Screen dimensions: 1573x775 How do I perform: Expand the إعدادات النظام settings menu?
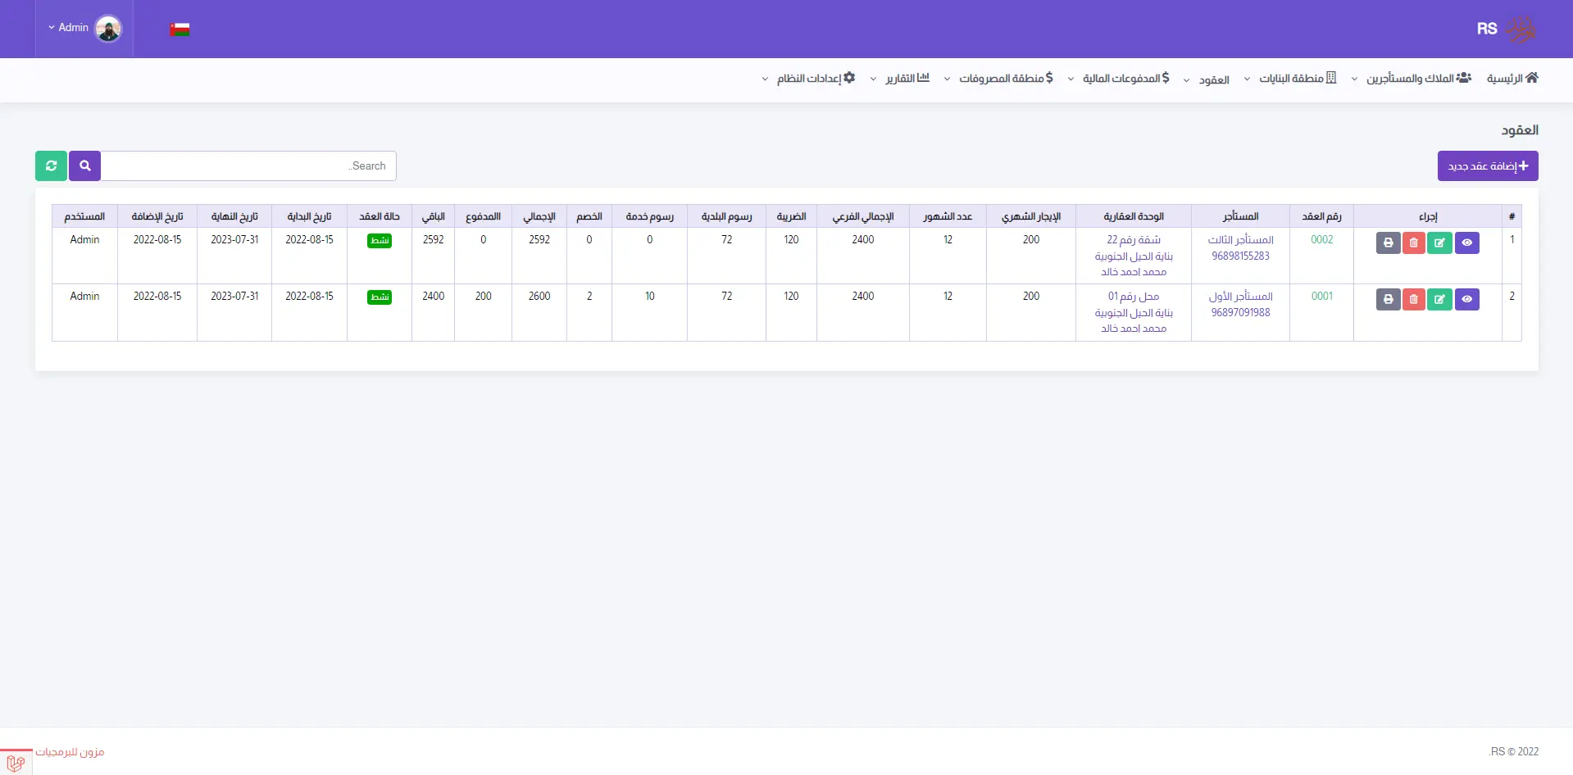point(808,79)
